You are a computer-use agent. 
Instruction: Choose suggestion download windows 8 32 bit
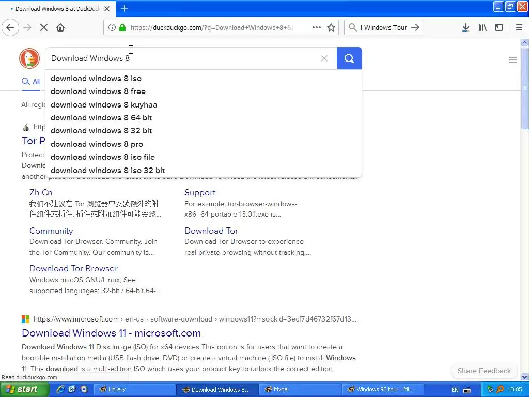click(x=204, y=131)
